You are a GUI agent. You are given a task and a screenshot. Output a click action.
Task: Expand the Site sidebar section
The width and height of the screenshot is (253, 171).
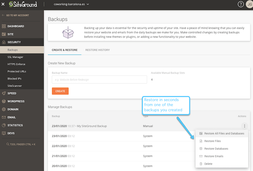tap(10, 34)
